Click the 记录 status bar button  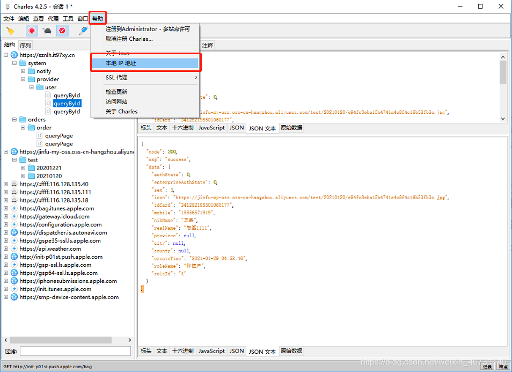[487, 367]
